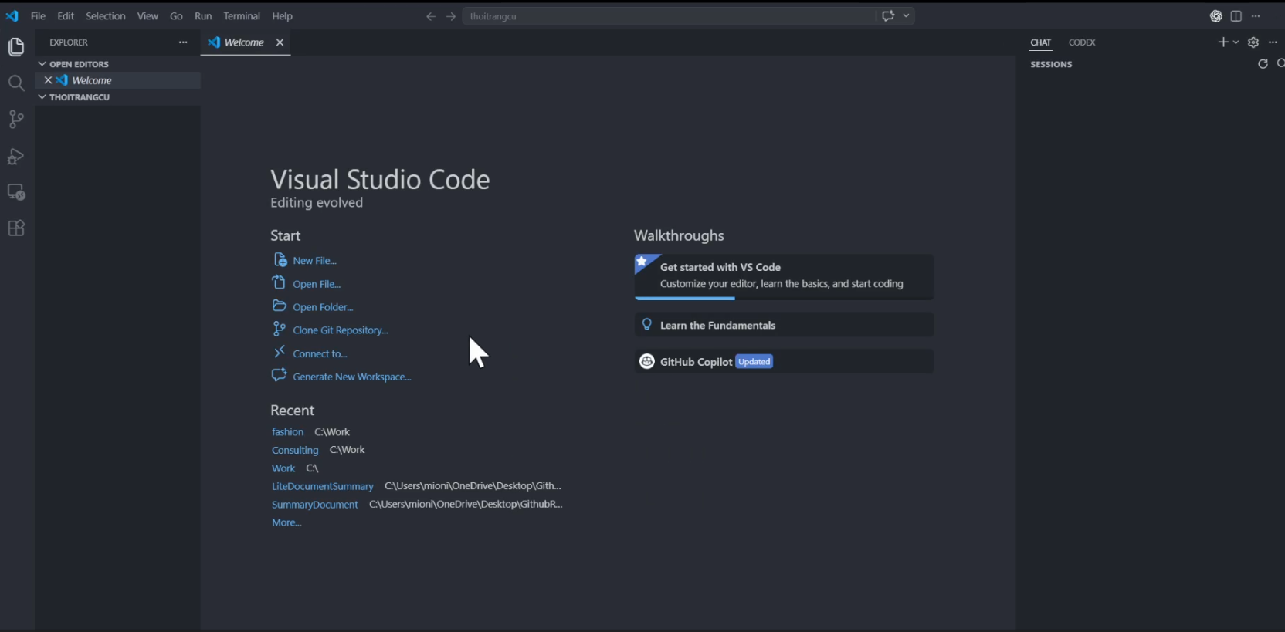
Task: Open the File menu
Action: click(38, 16)
